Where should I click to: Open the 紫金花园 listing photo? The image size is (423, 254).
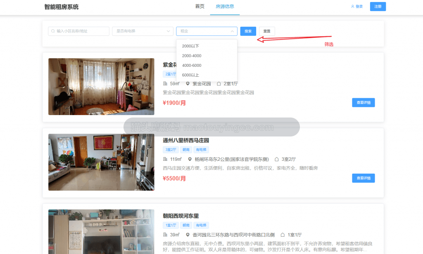(101, 87)
